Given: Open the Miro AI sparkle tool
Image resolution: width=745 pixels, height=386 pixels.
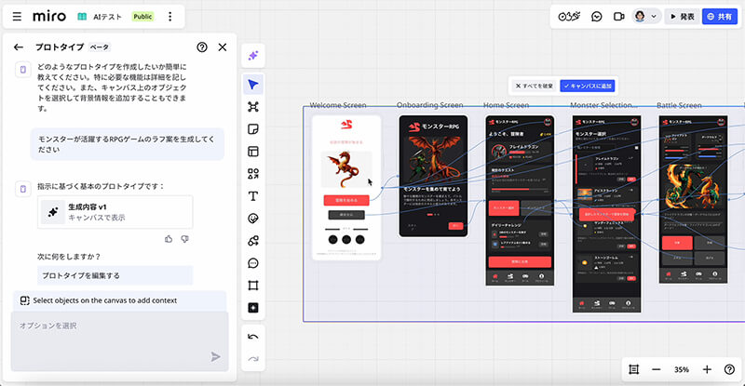Looking at the screenshot, I should 253,57.
